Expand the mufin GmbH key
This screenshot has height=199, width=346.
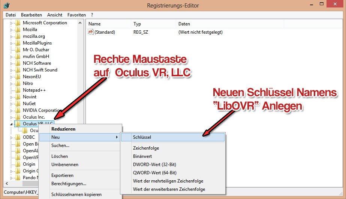click(11, 57)
